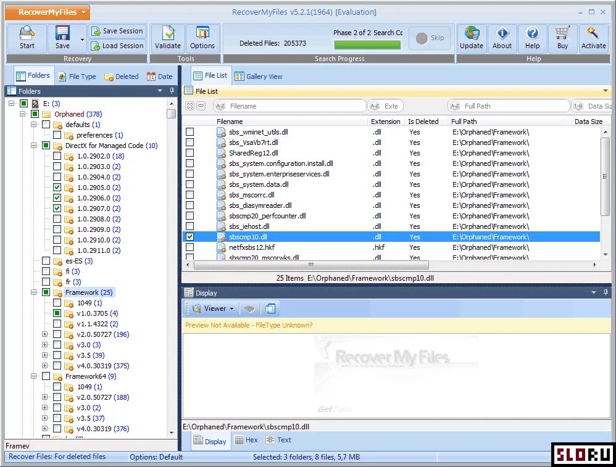Click the green search progress bar

point(367,45)
